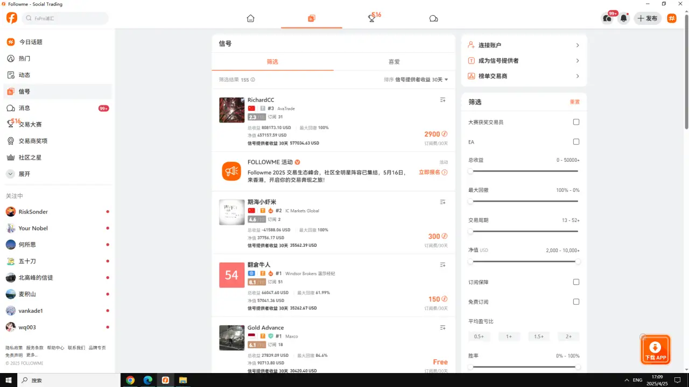Adjust the 最大回撤 slider handle
This screenshot has height=387, width=689.
(470, 202)
